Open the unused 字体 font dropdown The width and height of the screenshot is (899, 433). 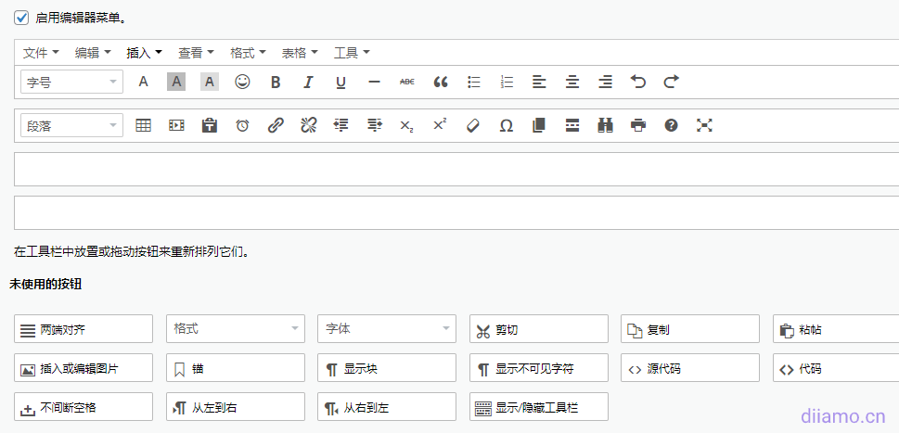pyautogui.click(x=386, y=329)
